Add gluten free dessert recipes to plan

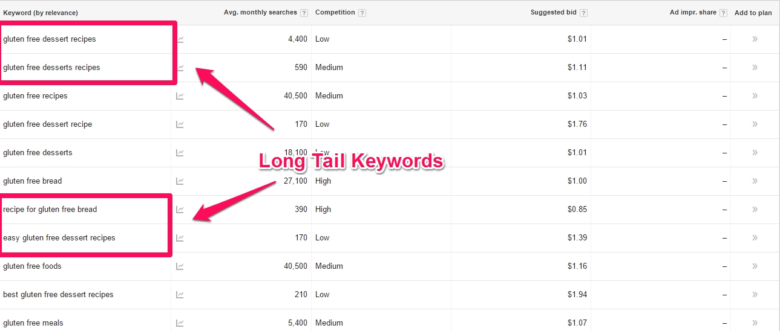click(755, 39)
